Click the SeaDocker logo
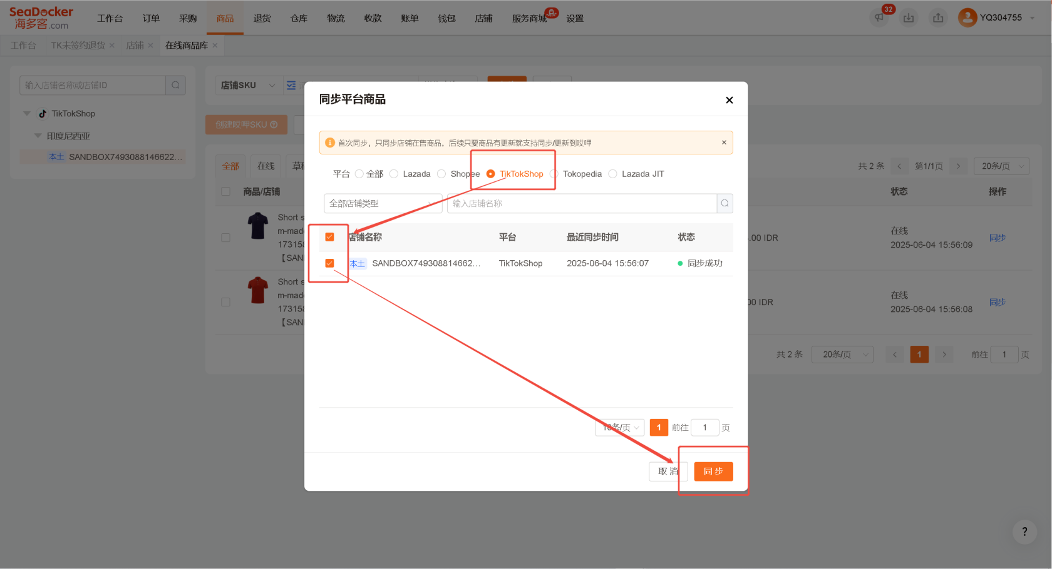This screenshot has width=1052, height=569. click(41, 18)
